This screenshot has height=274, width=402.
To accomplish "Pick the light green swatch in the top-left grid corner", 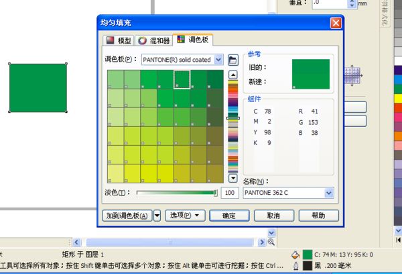I will pos(115,79).
